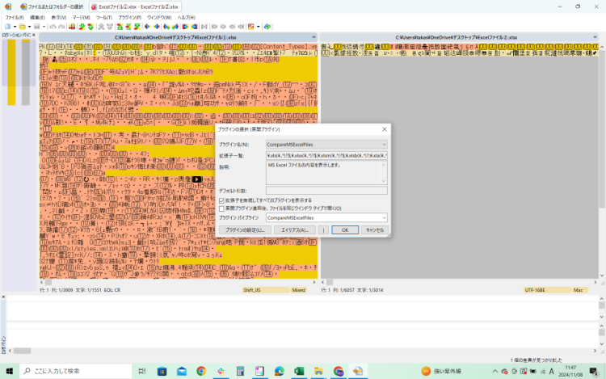Click the 拡張子一覧 text field
606x379 pixels.
326,154
